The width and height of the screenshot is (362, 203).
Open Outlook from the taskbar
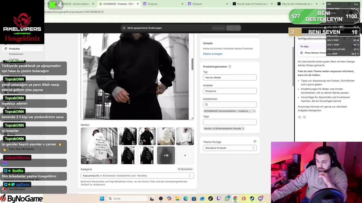coord(202,198)
